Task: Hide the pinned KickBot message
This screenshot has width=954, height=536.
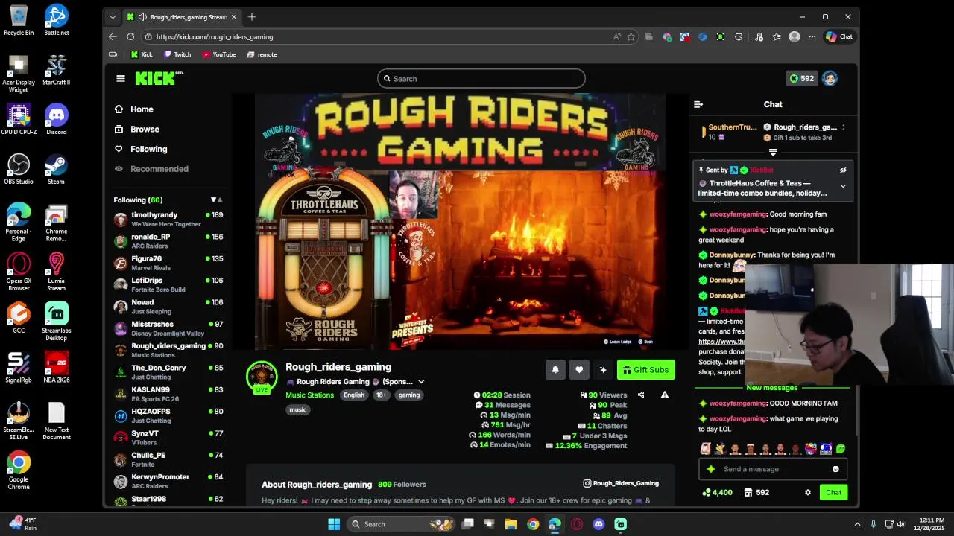Action: [x=843, y=170]
